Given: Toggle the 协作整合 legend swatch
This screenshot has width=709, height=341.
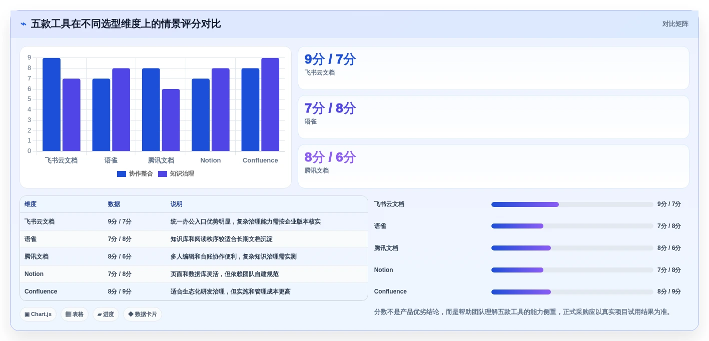Looking at the screenshot, I should [122, 174].
